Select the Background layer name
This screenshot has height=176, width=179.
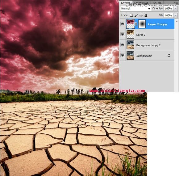tap(144, 56)
